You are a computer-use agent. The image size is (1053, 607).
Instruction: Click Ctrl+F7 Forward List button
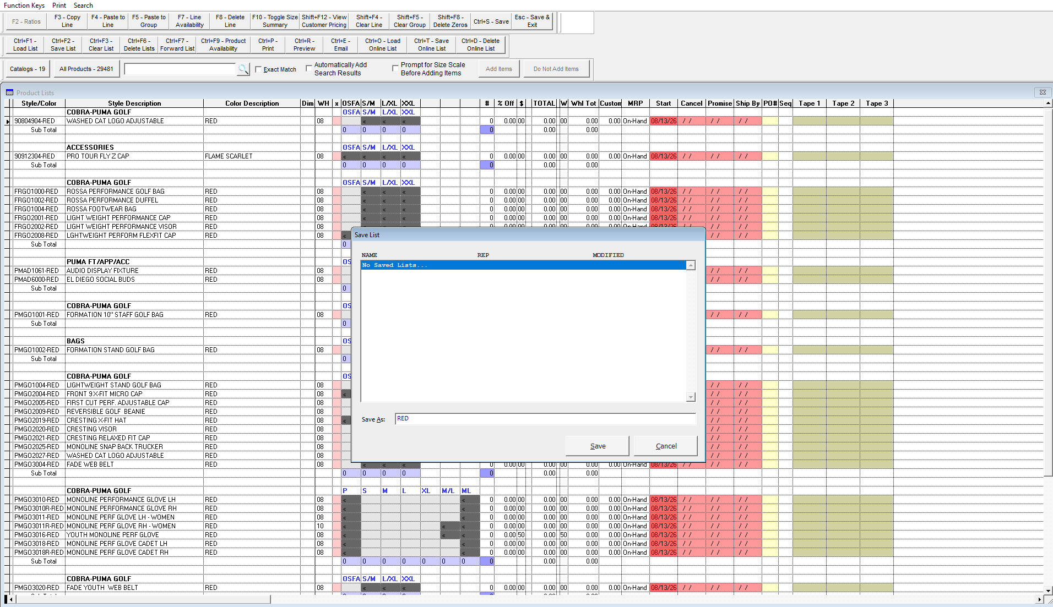pos(177,45)
